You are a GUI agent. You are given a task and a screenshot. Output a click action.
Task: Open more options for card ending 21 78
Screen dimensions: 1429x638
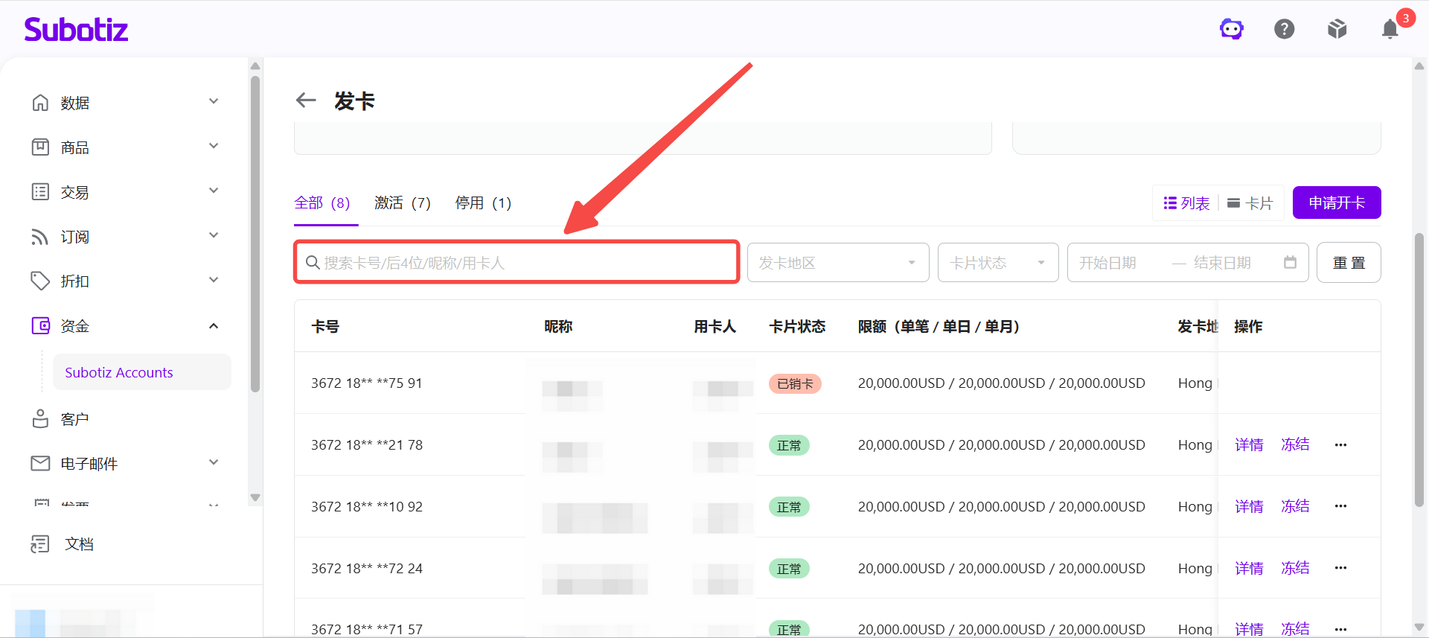[x=1340, y=444]
